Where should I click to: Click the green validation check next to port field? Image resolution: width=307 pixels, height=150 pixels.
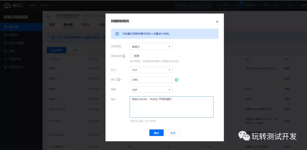coord(177,80)
